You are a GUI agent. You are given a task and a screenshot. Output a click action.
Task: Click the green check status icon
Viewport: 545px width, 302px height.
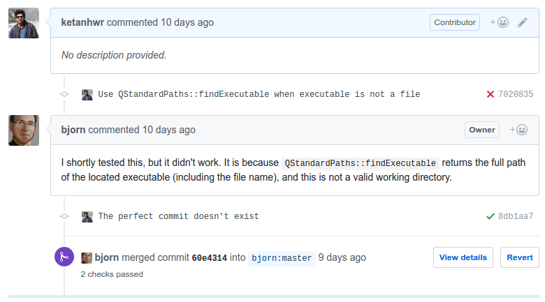(490, 216)
